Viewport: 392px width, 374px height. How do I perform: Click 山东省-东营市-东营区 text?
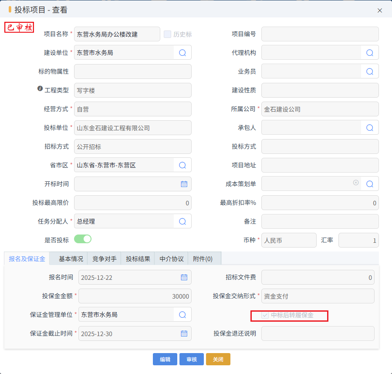(x=106, y=165)
